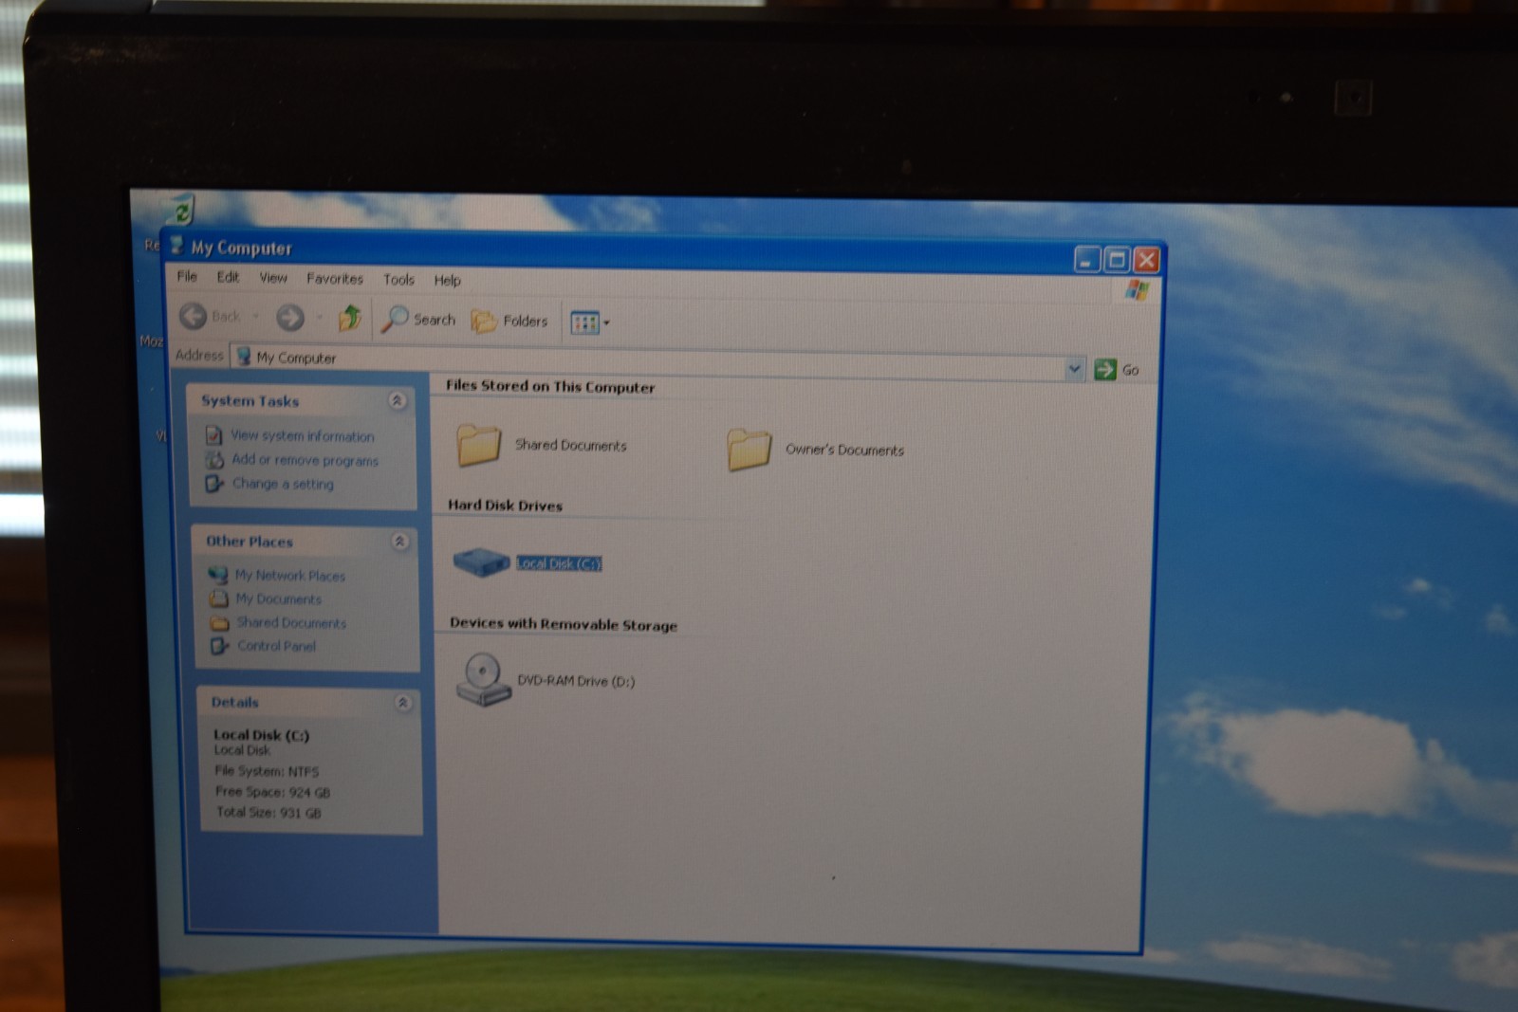The image size is (1518, 1012).
Task: Select the Recycle Bin desktop icon
Action: [x=180, y=210]
